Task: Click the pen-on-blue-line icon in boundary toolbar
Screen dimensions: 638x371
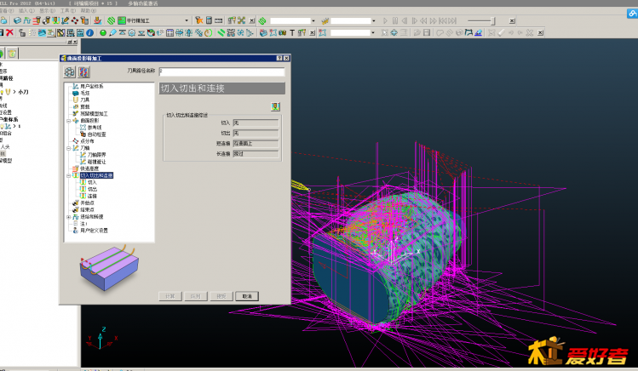Action: pyautogui.click(x=478, y=32)
